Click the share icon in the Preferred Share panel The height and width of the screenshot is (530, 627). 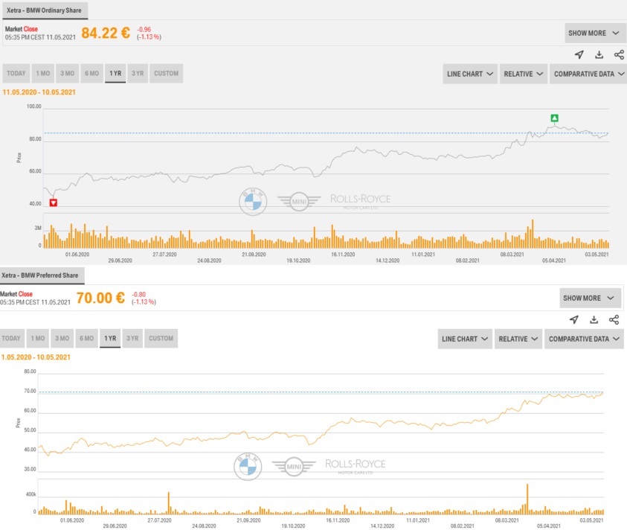tap(614, 319)
